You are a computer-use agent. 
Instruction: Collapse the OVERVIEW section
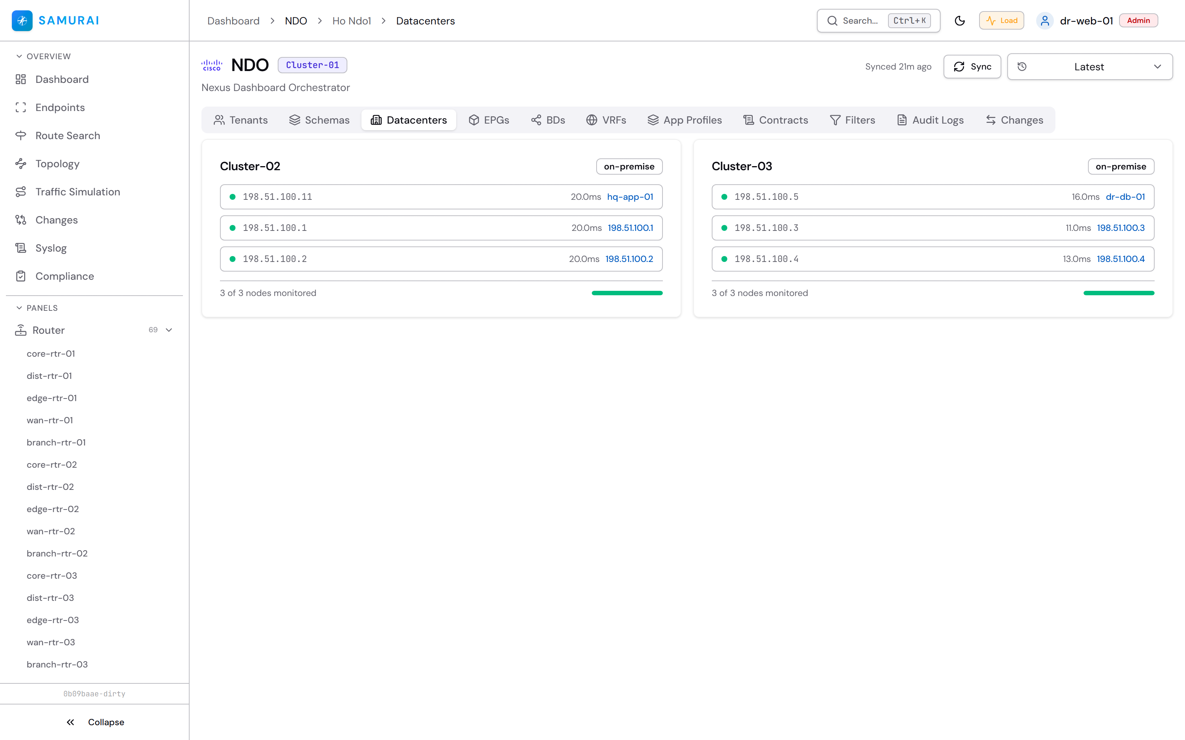(44, 56)
